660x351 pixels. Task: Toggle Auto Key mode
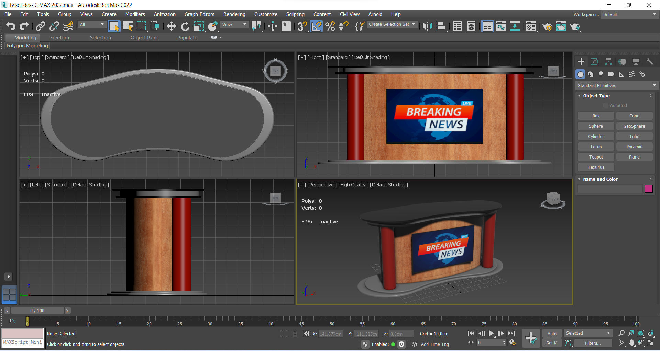[x=552, y=334]
